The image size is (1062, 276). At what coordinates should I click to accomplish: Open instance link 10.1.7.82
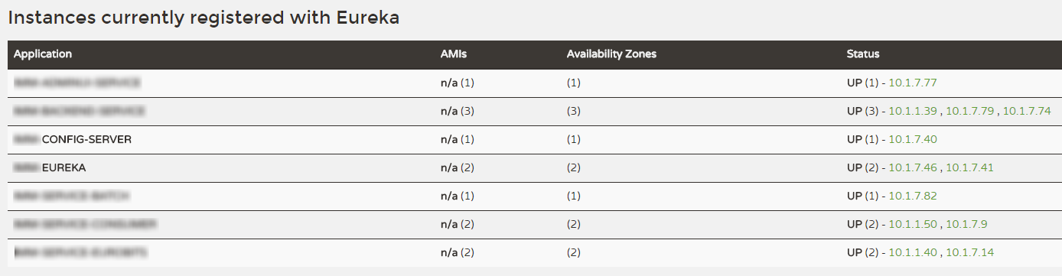click(x=913, y=196)
